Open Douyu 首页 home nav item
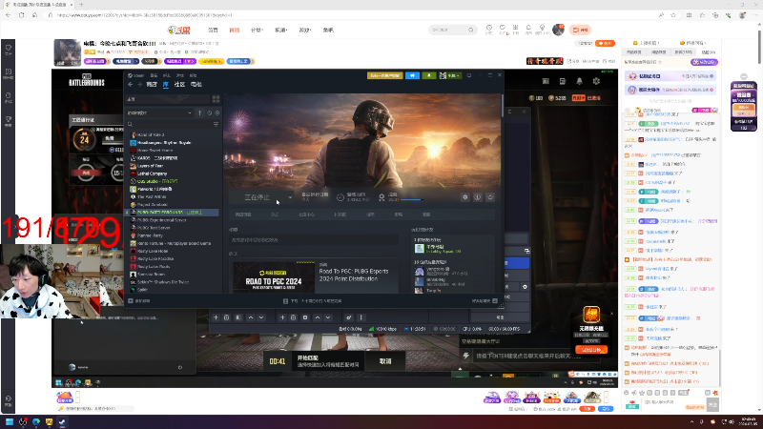This screenshot has height=429, width=763. coord(213,31)
